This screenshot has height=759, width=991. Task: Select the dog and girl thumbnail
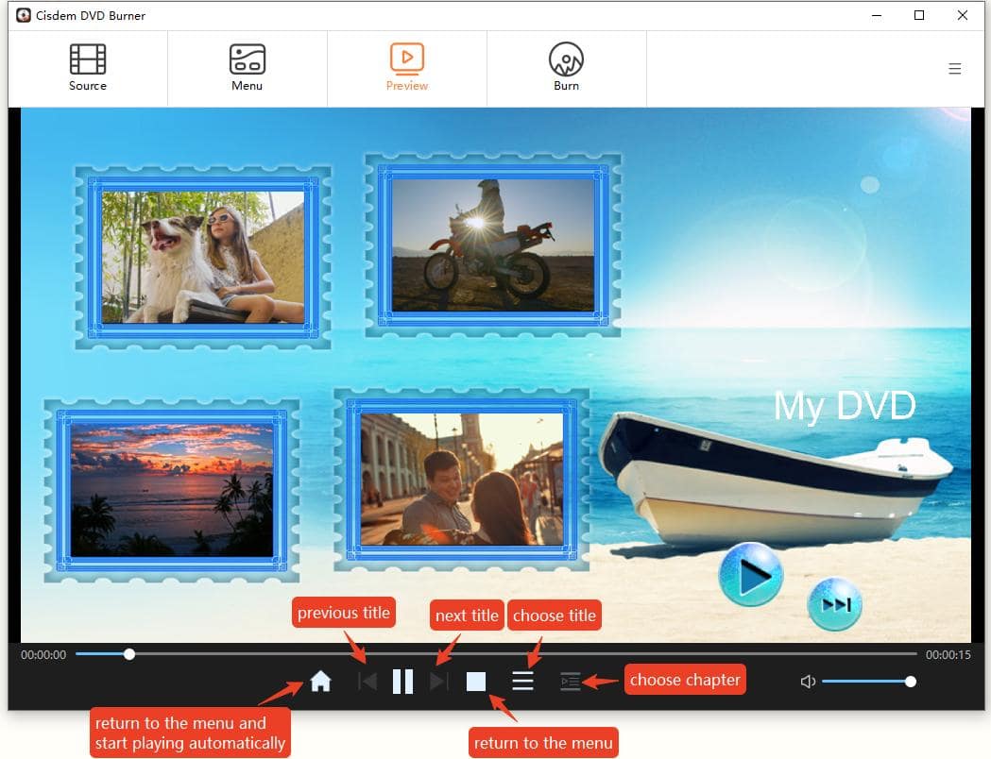[x=203, y=257]
